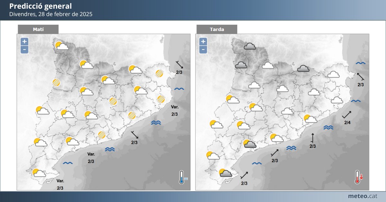Click the southern double-wave icon on Matí map
This screenshot has width=386, height=202.
110,149
